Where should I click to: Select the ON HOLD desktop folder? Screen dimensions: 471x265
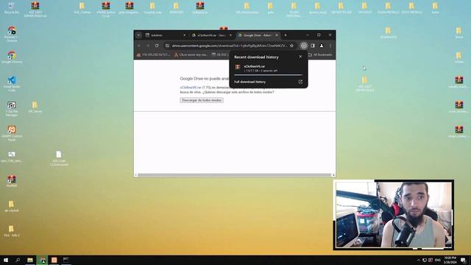(364, 8)
